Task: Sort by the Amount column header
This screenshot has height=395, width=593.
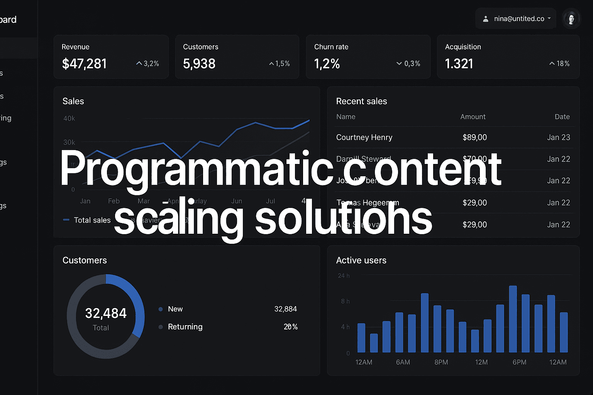Action: tap(473, 116)
